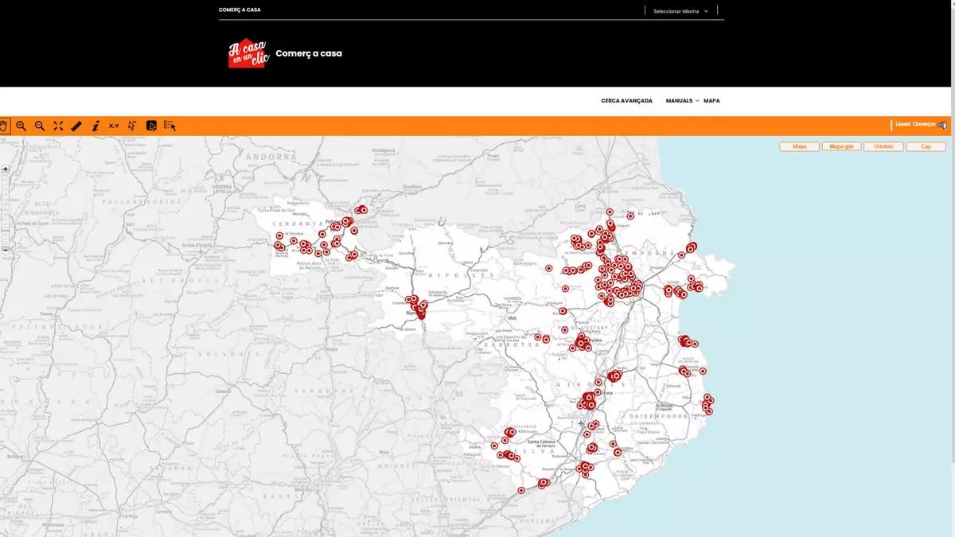
Task: Zoom to full map extent
Action: tap(58, 126)
